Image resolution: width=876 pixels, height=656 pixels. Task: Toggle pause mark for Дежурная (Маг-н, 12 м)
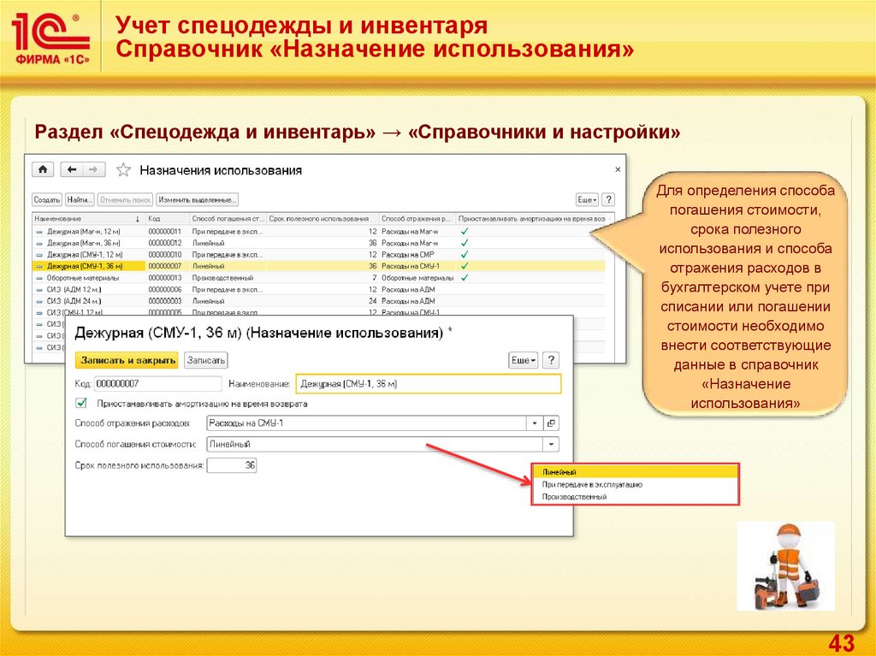pyautogui.click(x=465, y=231)
